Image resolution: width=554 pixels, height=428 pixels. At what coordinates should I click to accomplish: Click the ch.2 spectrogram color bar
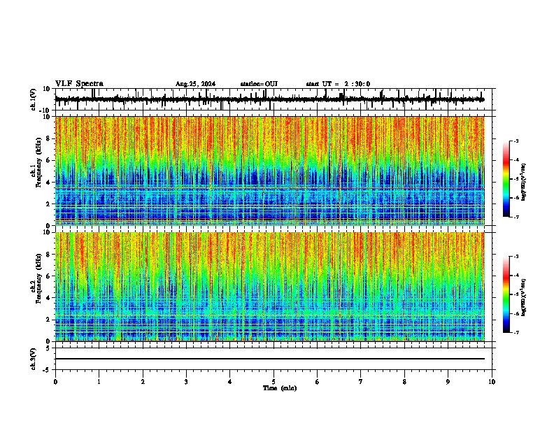point(506,294)
